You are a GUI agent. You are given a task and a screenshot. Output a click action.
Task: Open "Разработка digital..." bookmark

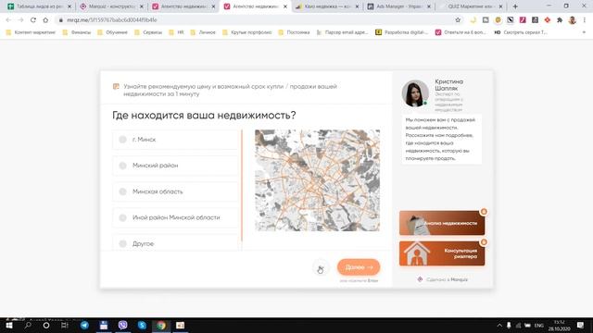[x=401, y=32]
